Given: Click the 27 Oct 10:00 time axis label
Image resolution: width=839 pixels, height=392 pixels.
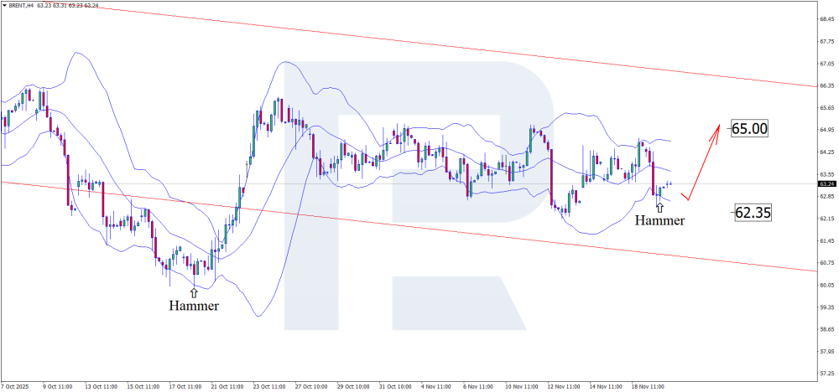Looking at the screenshot, I should [310, 387].
